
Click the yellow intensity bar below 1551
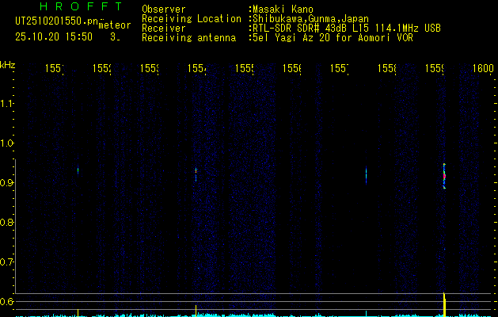coord(78,312)
